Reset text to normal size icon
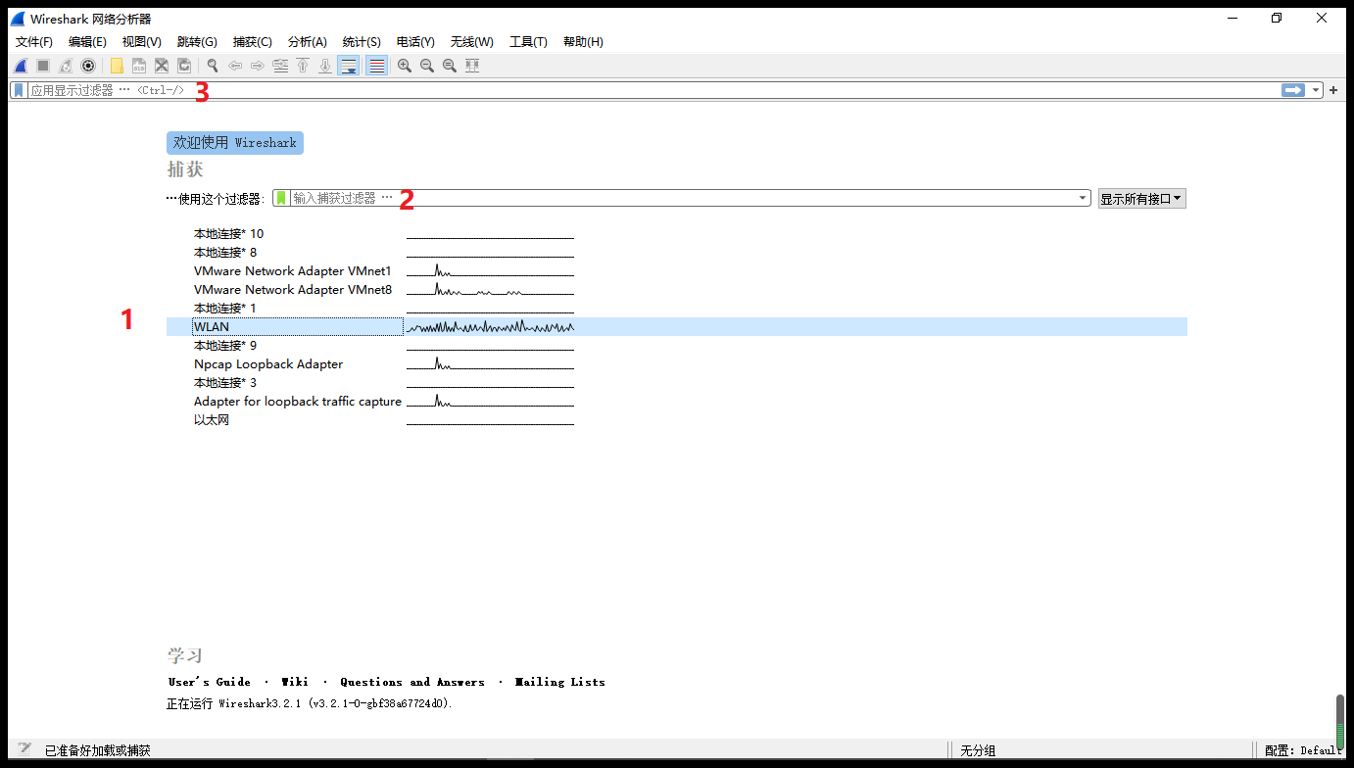Screen dimensions: 1354x768 pos(450,66)
